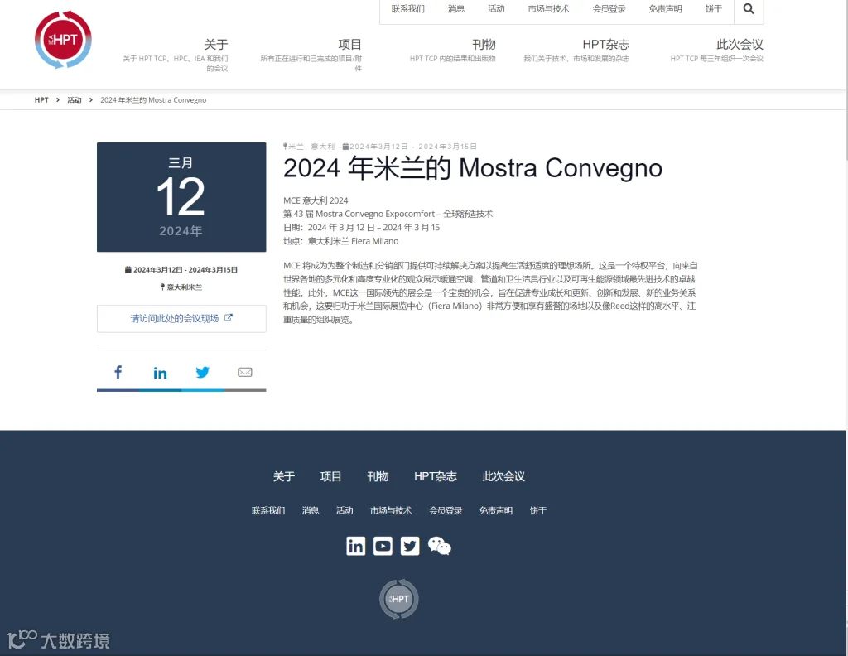Share event on Facebook
The image size is (848, 656).
point(118,372)
